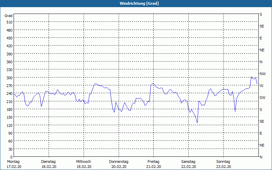Click the SW compass label on right axis
Viewport: 272px width, 170px height.
[262, 98]
